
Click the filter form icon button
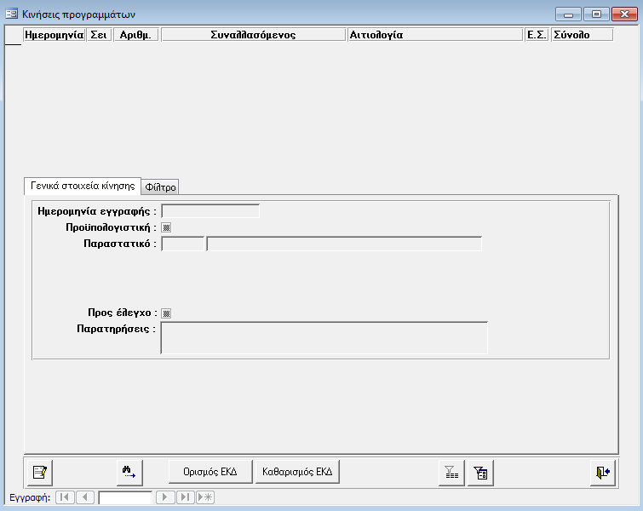pyautogui.click(x=480, y=471)
